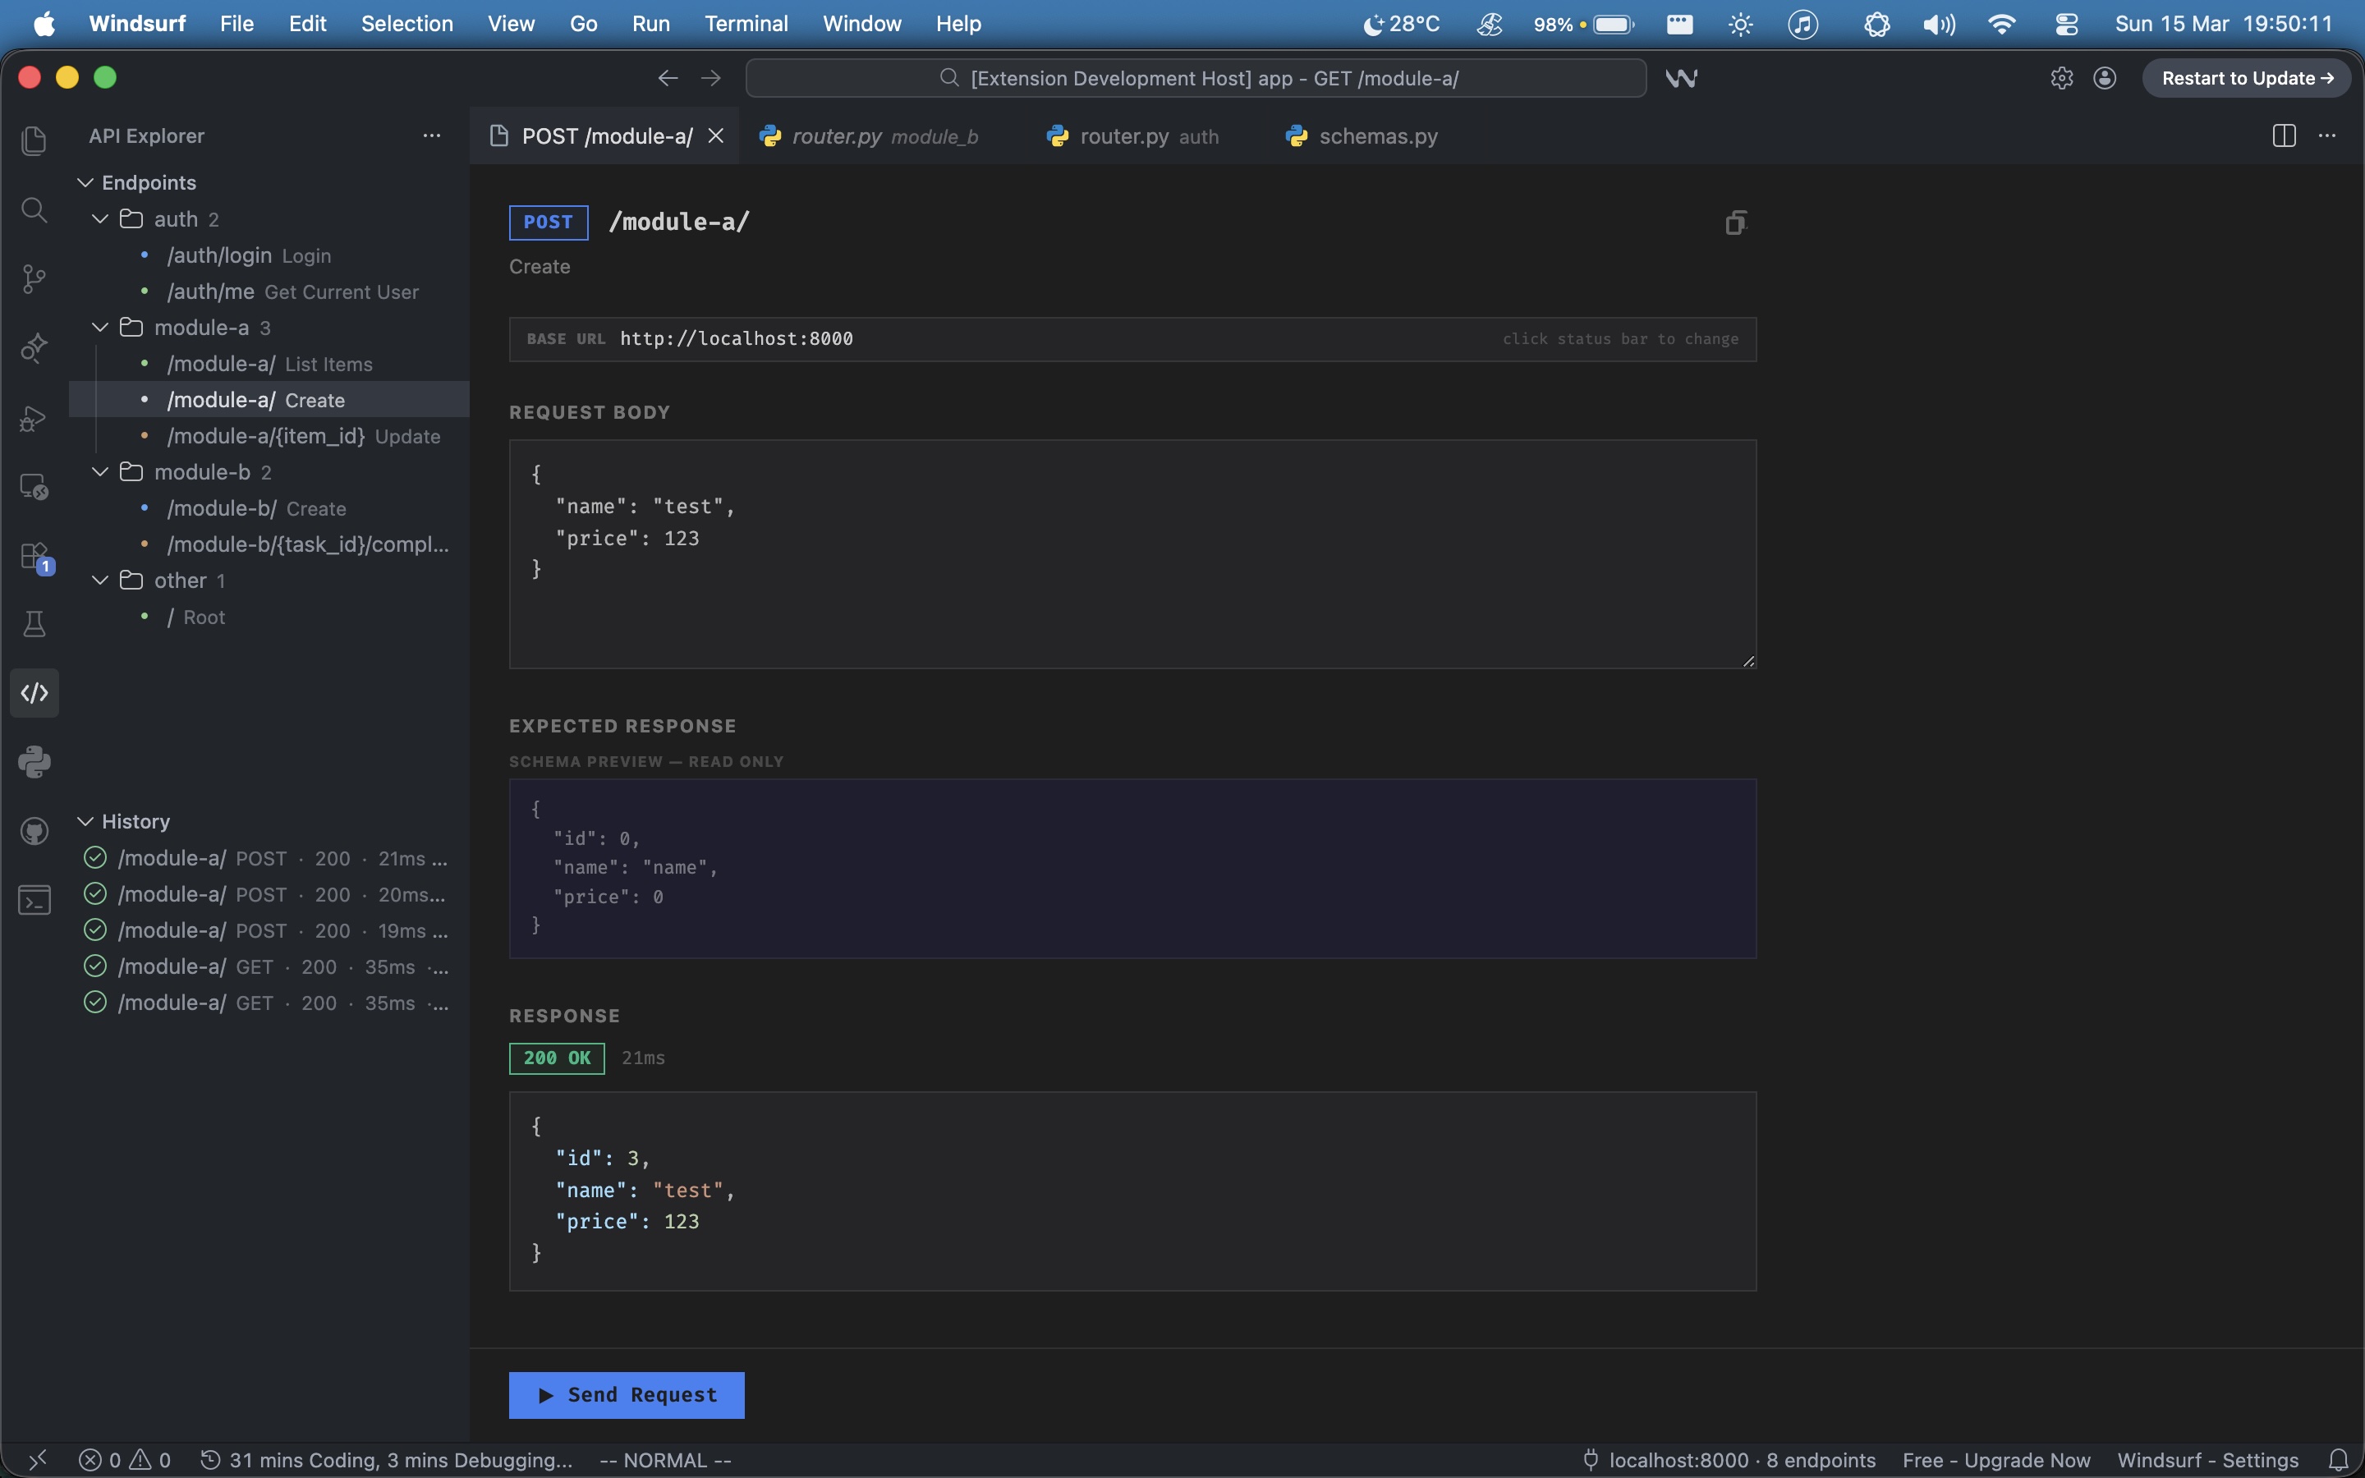Image resolution: width=2365 pixels, height=1478 pixels.
Task: Open the Python icon in activity bar
Action: tap(34, 763)
